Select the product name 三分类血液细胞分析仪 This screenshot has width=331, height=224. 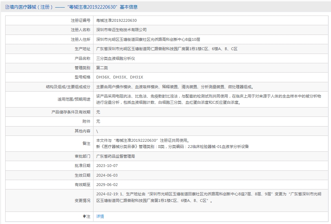[x=116, y=58]
